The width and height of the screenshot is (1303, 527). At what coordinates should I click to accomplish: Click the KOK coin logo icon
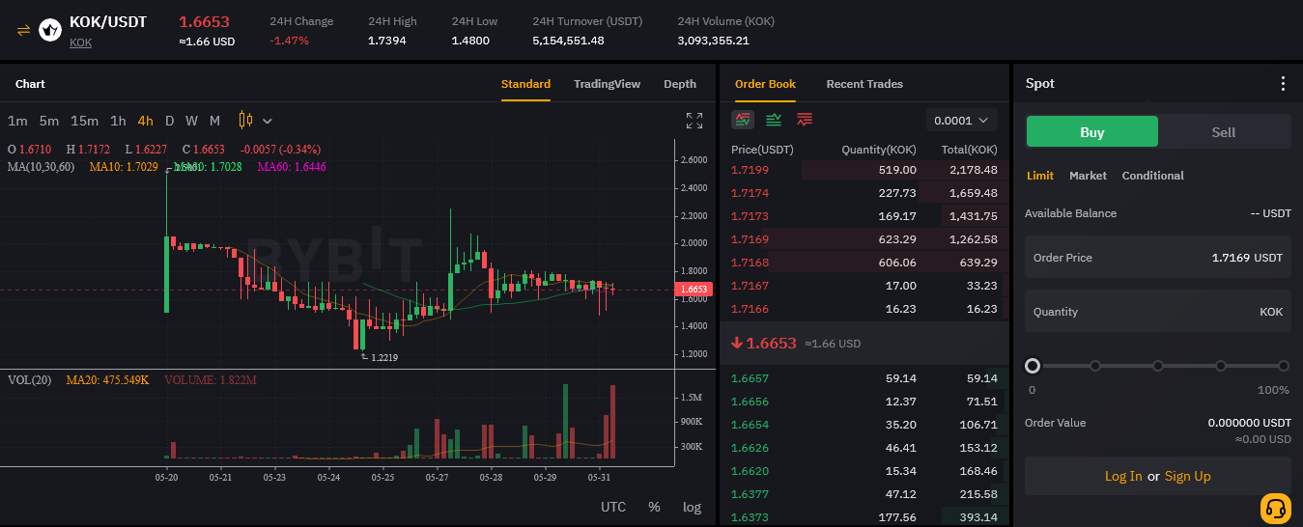pos(50,30)
